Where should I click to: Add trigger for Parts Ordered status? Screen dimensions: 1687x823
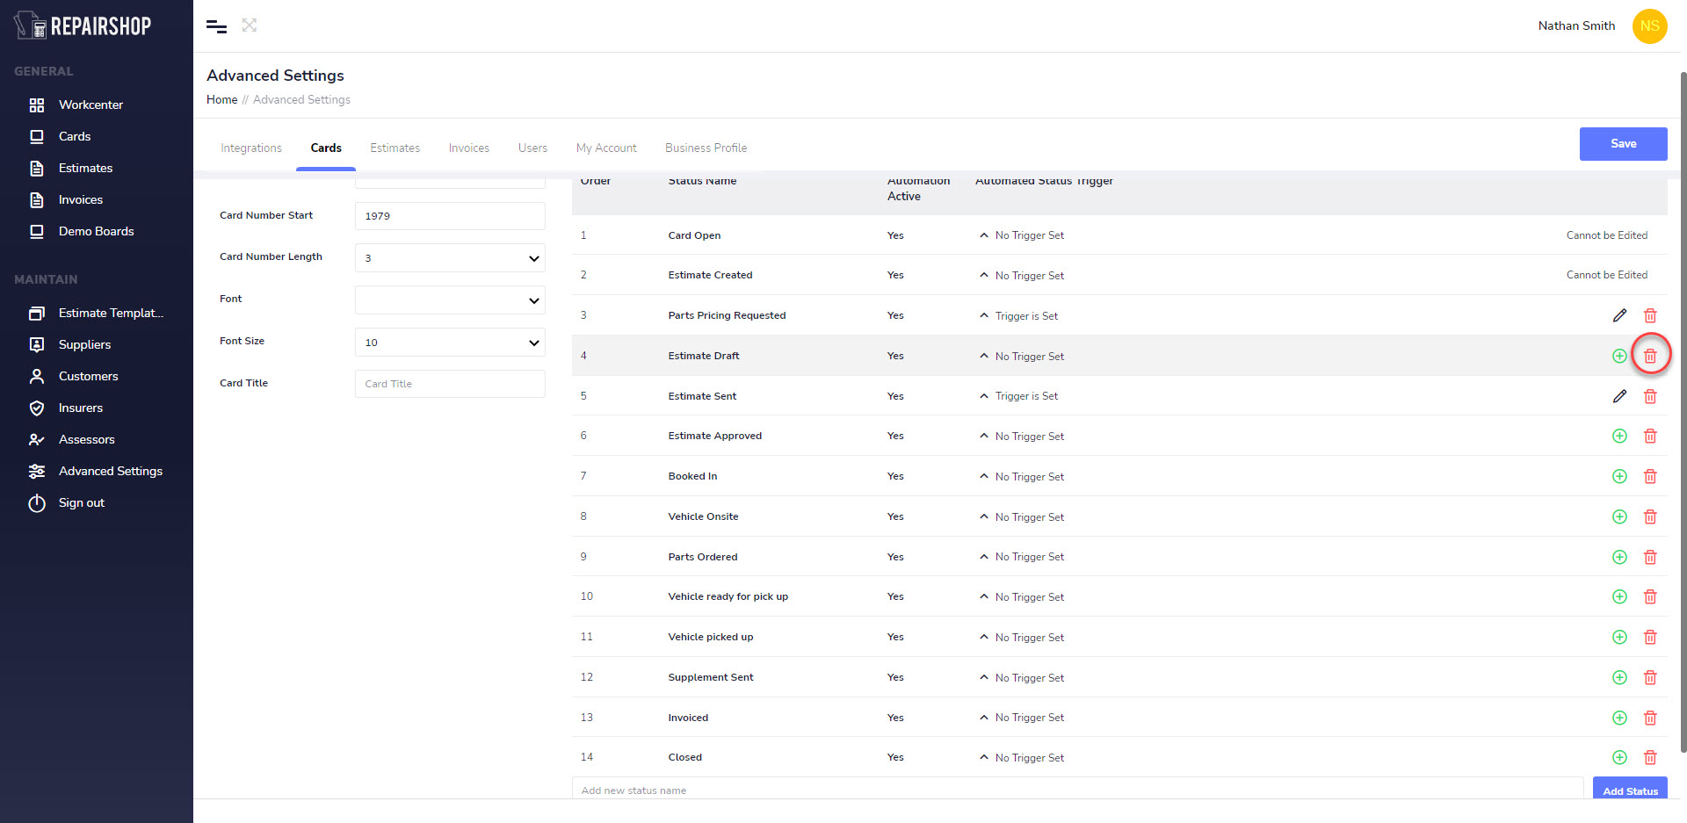pyautogui.click(x=1619, y=557)
